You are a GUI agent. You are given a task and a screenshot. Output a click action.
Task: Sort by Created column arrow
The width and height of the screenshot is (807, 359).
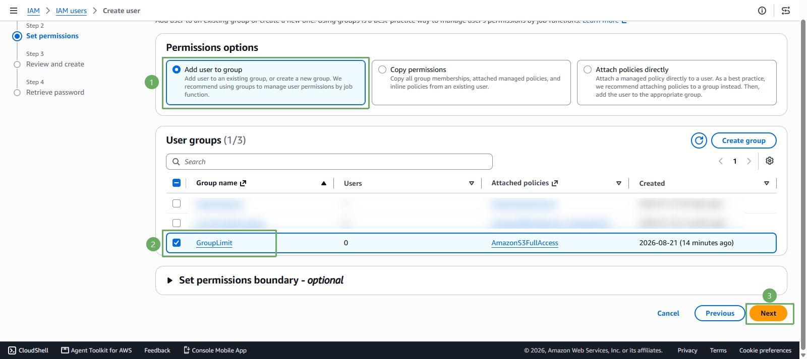pyautogui.click(x=767, y=183)
